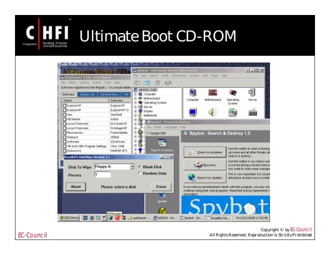The image size is (330, 255).
Task: Open the speaker Multimedia icon in AIDA32
Action: point(213,112)
